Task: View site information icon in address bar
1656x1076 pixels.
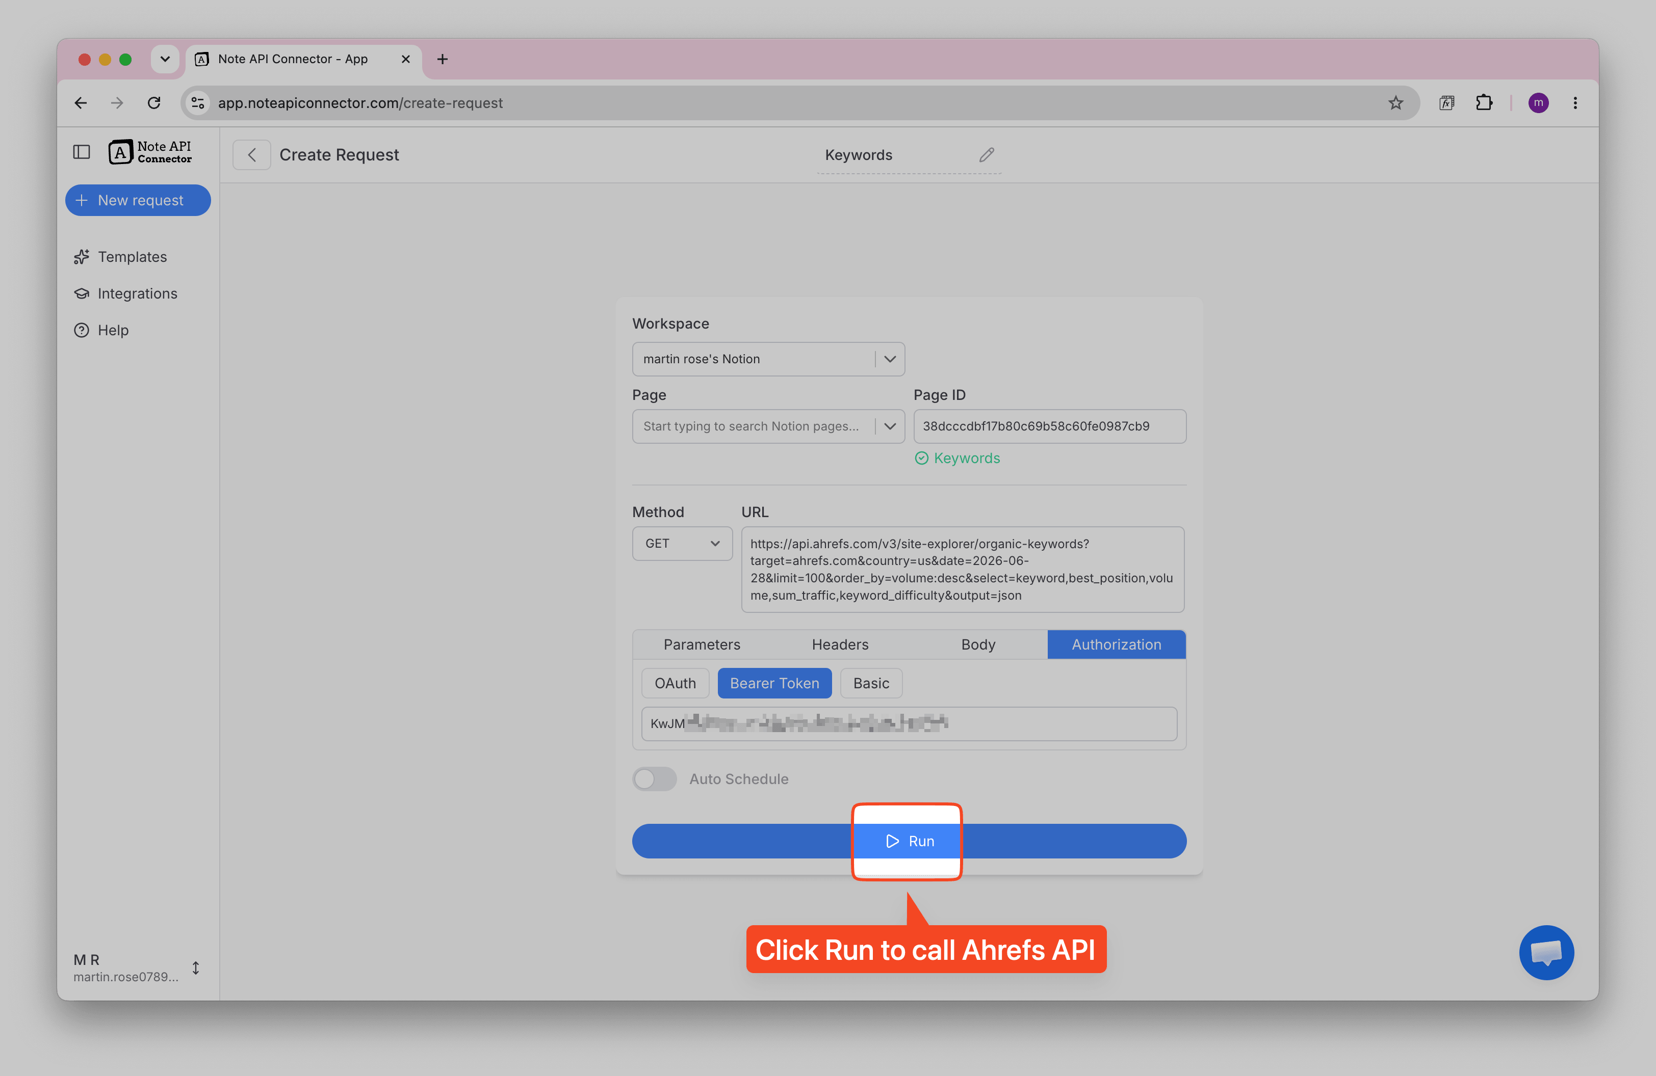Action: pyautogui.click(x=198, y=103)
